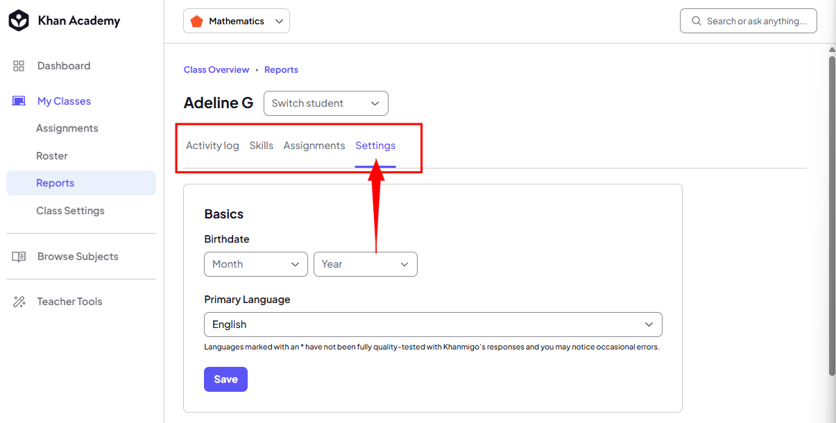Click the My Classes laptop icon
Image resolution: width=836 pixels, height=423 pixels.
click(x=19, y=101)
